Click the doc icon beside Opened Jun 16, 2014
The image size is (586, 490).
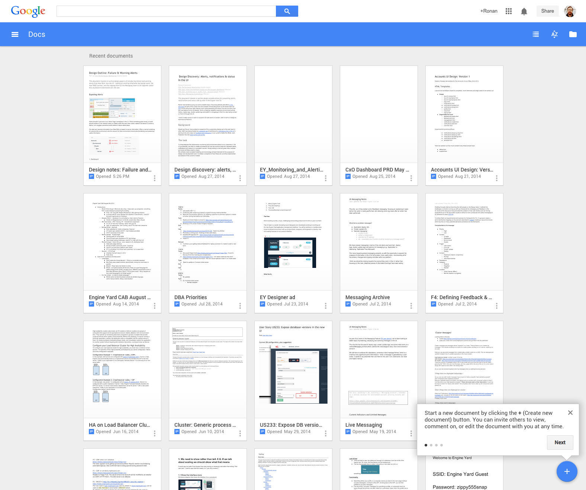point(91,432)
